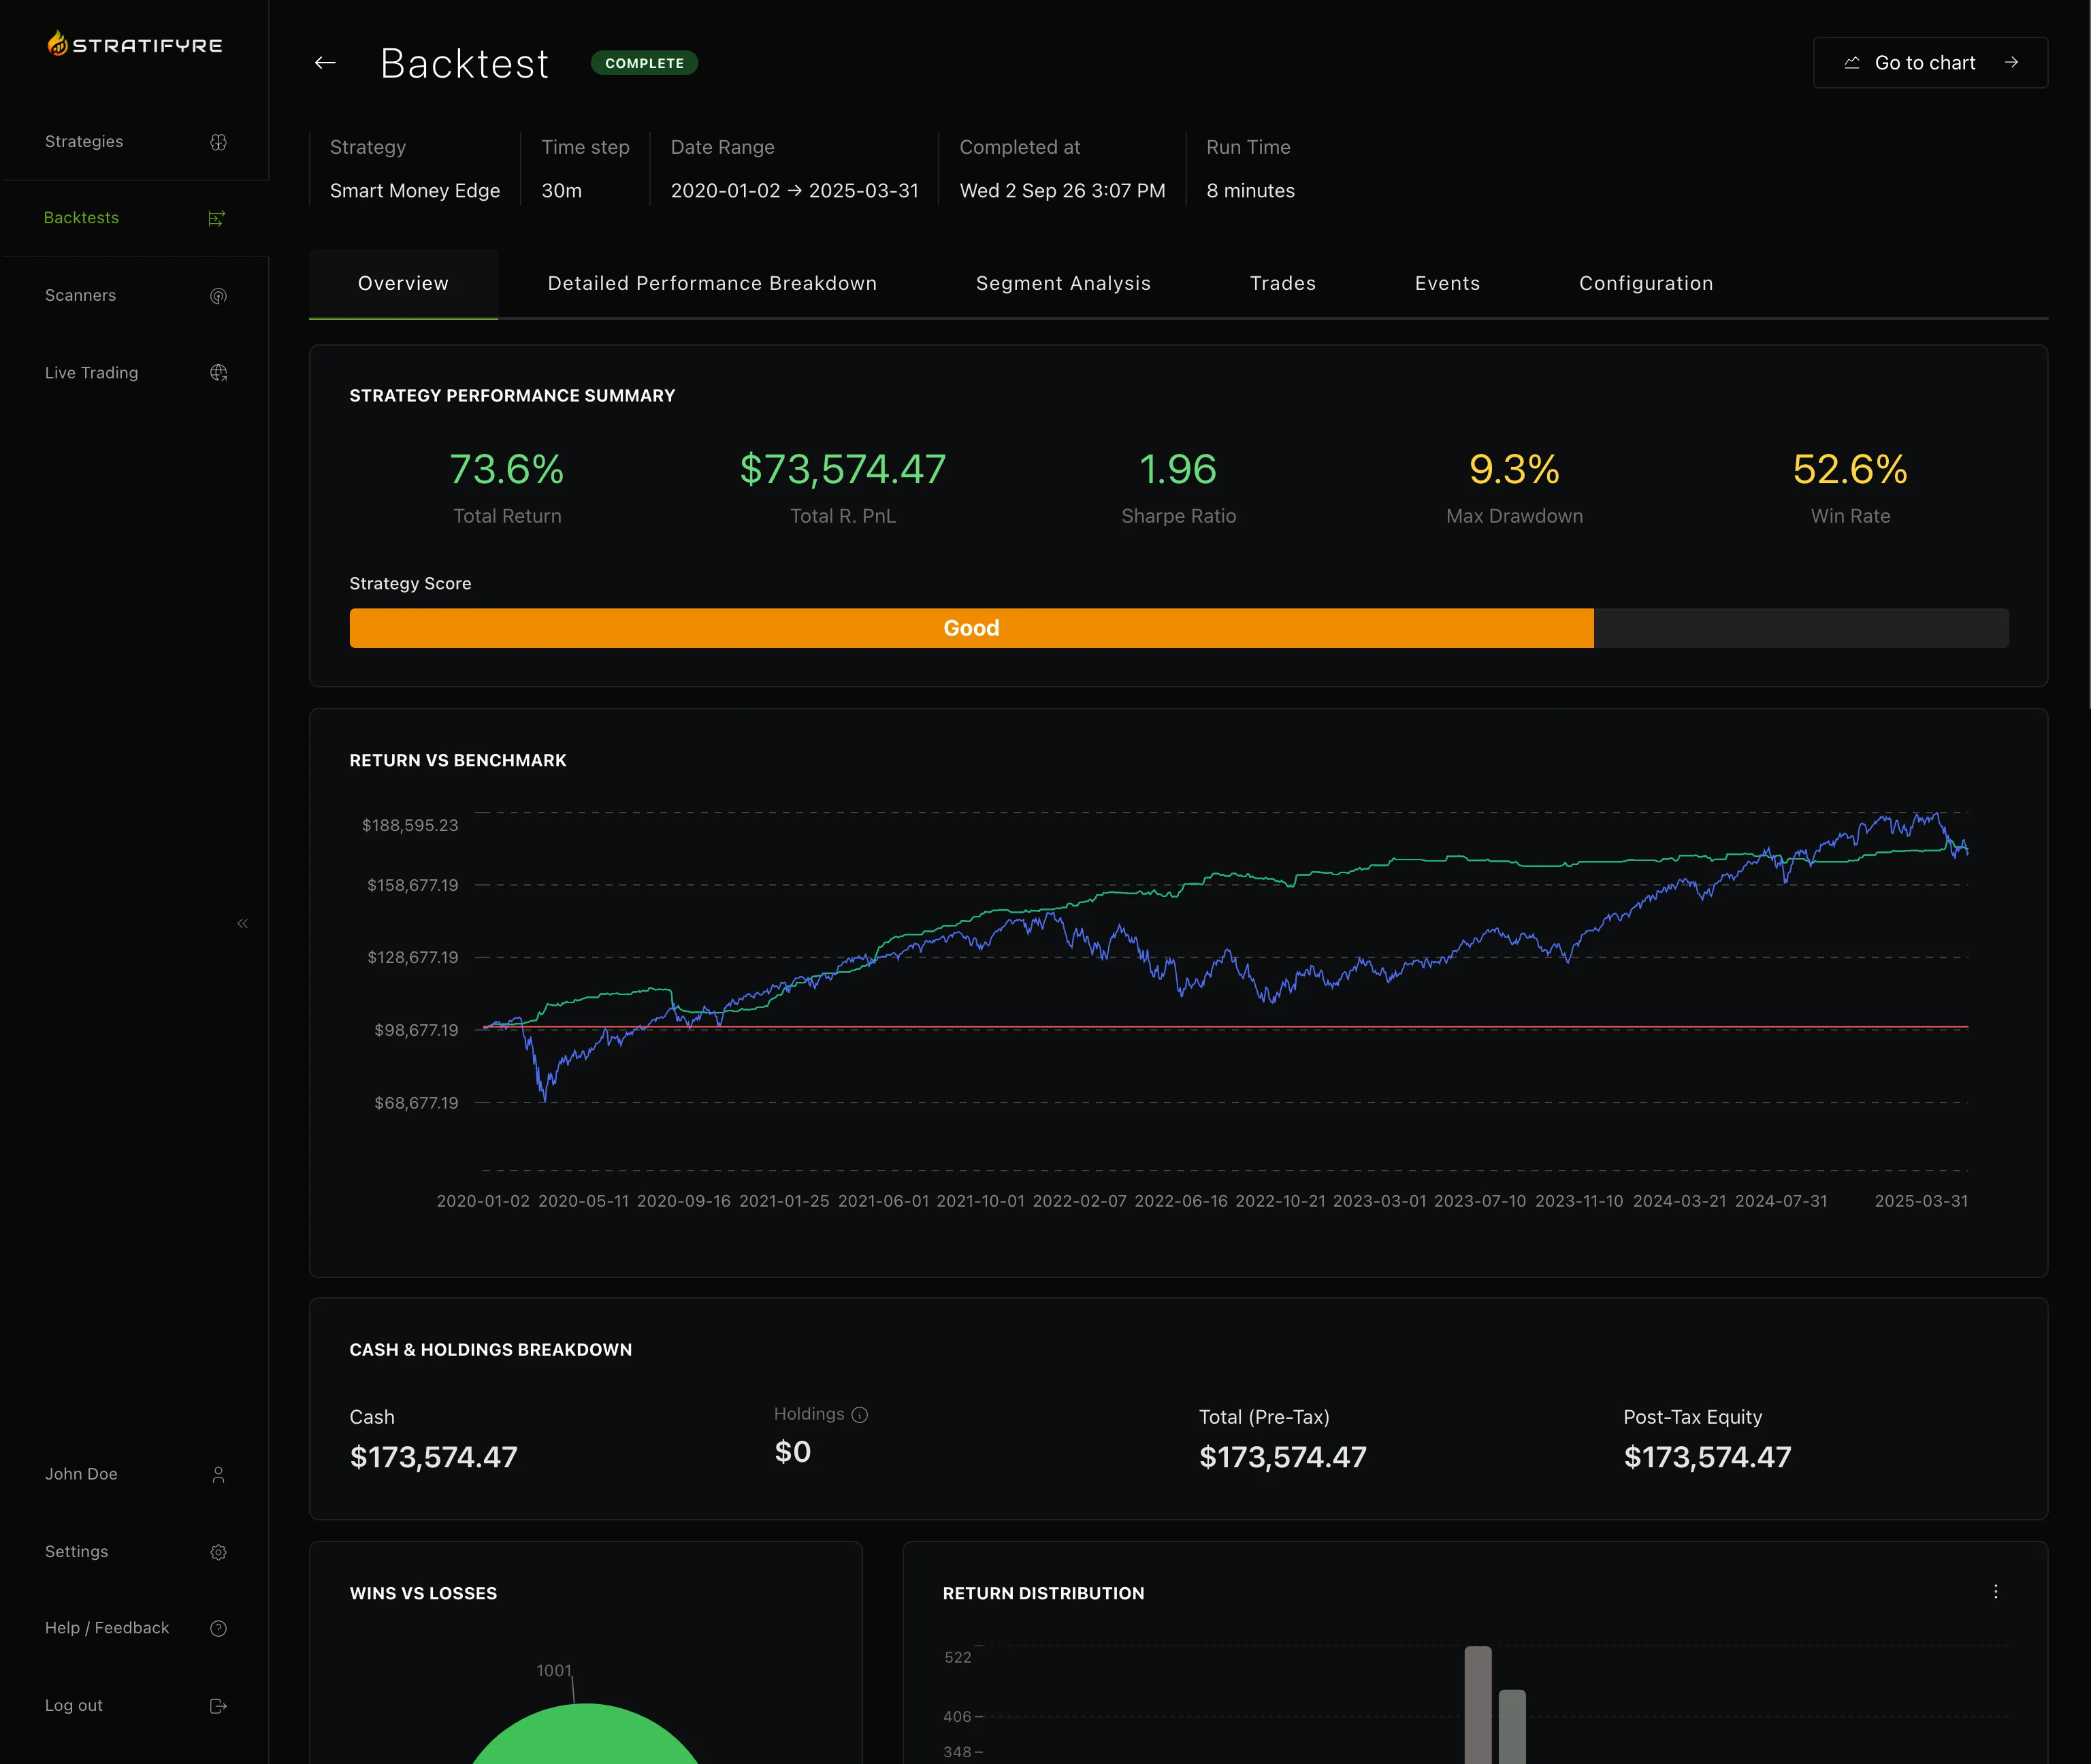Image resolution: width=2091 pixels, height=1764 pixels.
Task: Click the Settings gear icon
Action: point(218,1552)
